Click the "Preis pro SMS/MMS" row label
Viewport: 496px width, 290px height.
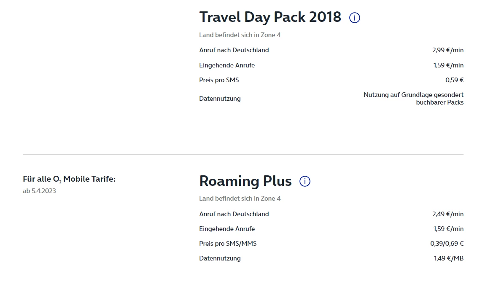pos(228,244)
